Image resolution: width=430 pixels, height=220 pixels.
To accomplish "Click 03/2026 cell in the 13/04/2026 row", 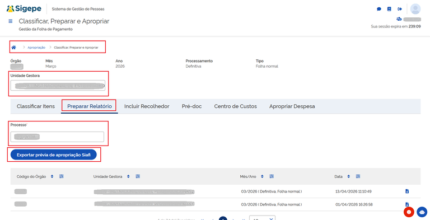I will pos(272,191).
